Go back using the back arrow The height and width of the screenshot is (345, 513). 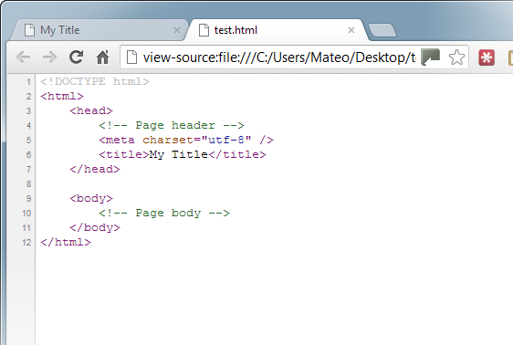coord(23,57)
